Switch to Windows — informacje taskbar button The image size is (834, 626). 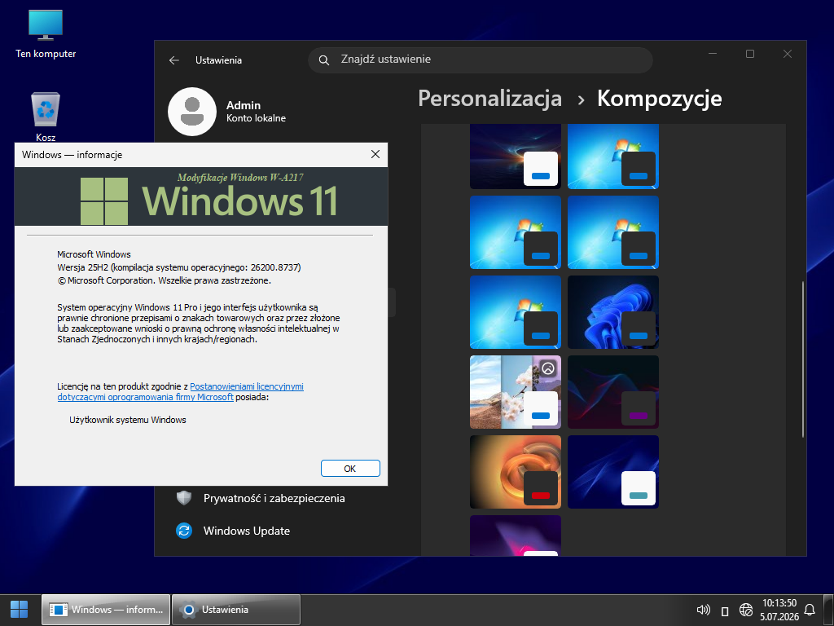click(106, 610)
